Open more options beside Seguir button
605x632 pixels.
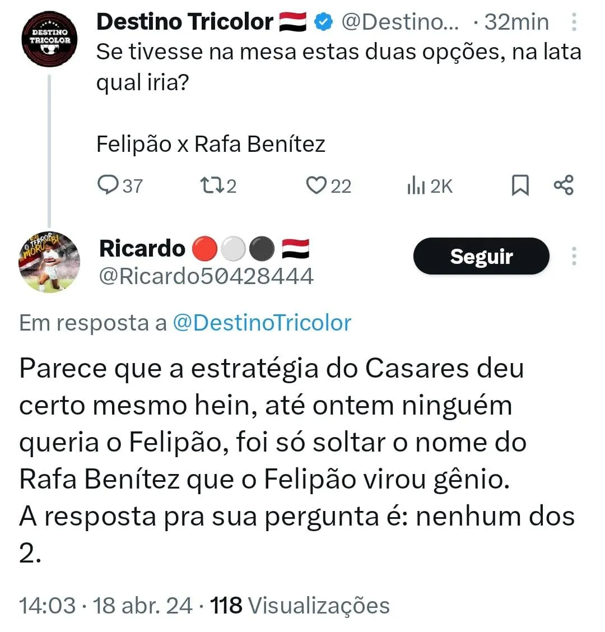[574, 256]
